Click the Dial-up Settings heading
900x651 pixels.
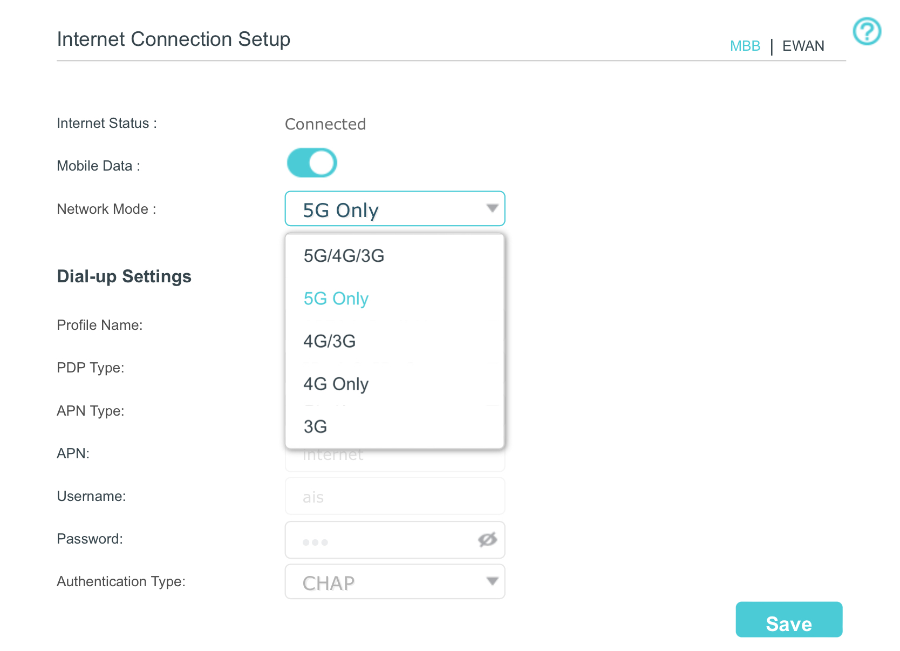[124, 276]
